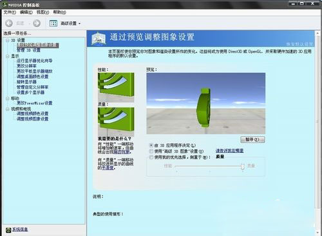Select 使用我的优先选择 radio option
Viewport: 322px width, 236px height.
(151, 157)
